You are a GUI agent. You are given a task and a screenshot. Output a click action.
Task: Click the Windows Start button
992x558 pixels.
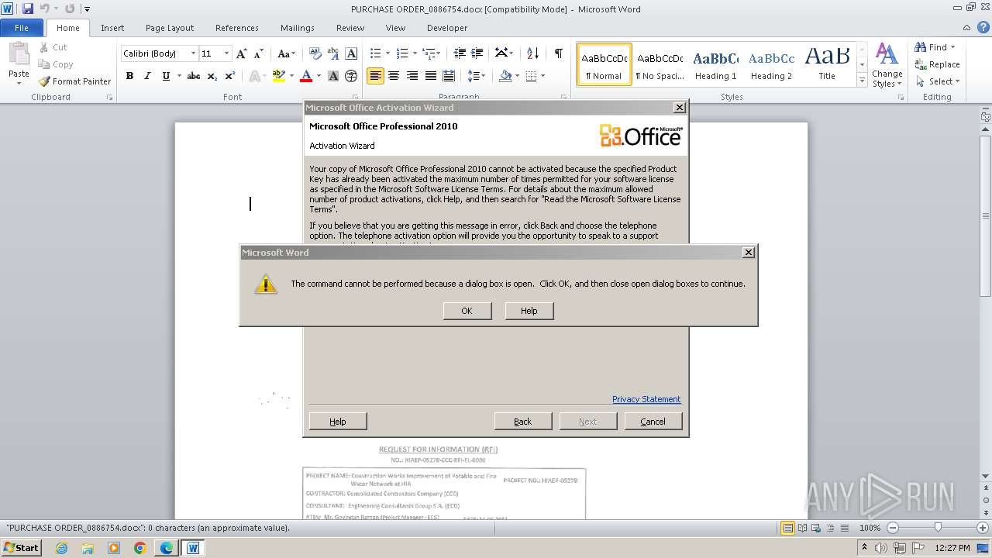[x=21, y=547]
